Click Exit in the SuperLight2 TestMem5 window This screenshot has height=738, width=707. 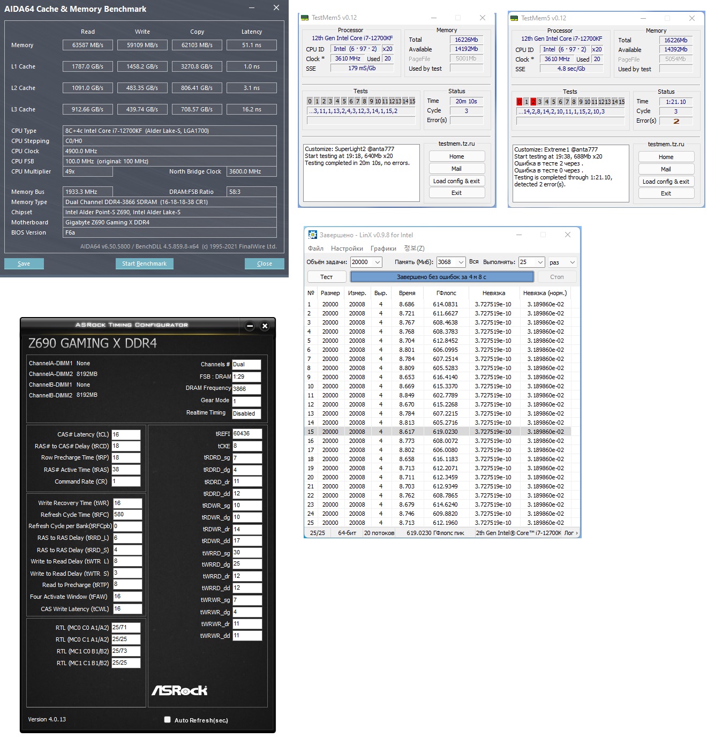coord(457,193)
